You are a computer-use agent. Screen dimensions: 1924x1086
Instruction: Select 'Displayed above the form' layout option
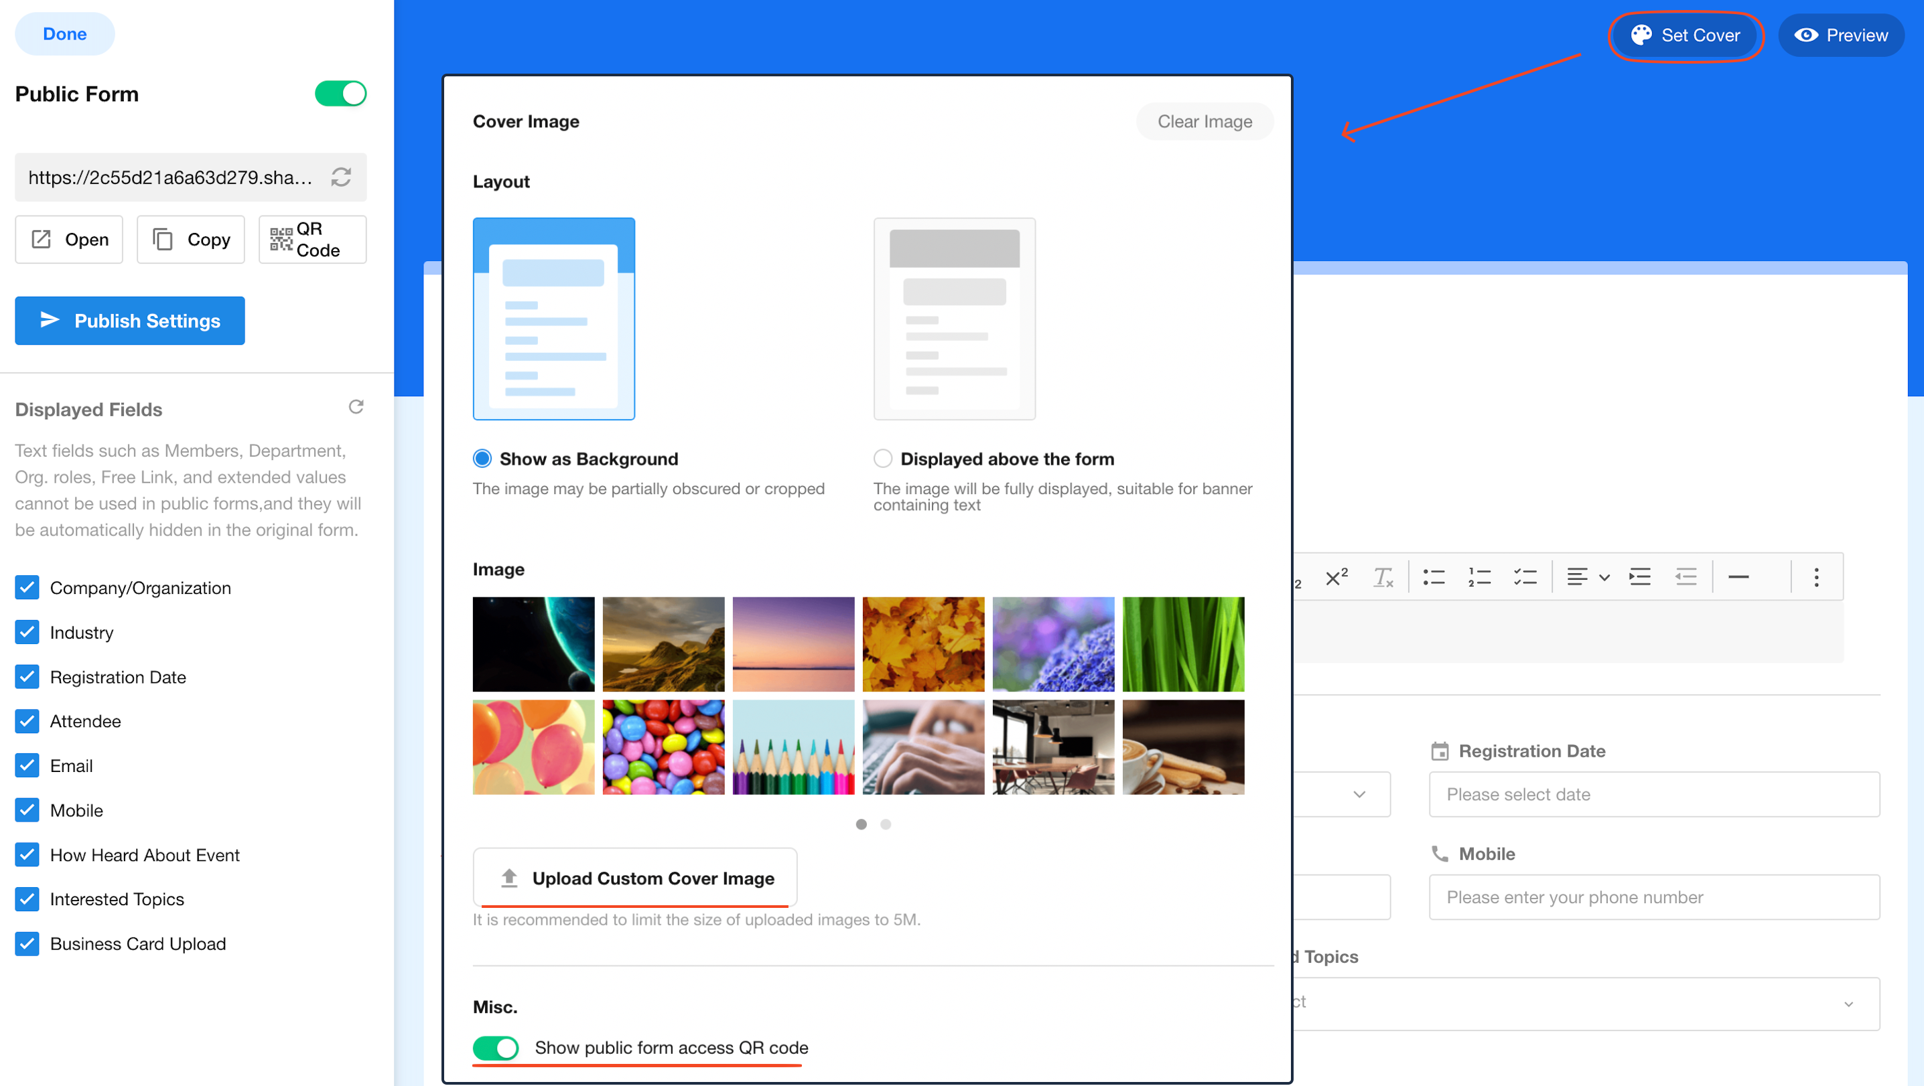(883, 458)
